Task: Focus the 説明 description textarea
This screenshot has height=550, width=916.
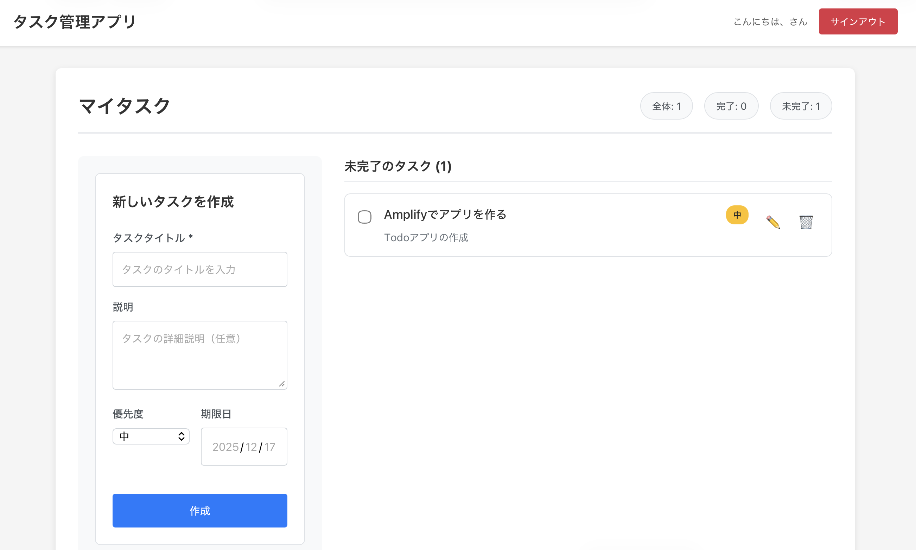Action: click(x=200, y=355)
